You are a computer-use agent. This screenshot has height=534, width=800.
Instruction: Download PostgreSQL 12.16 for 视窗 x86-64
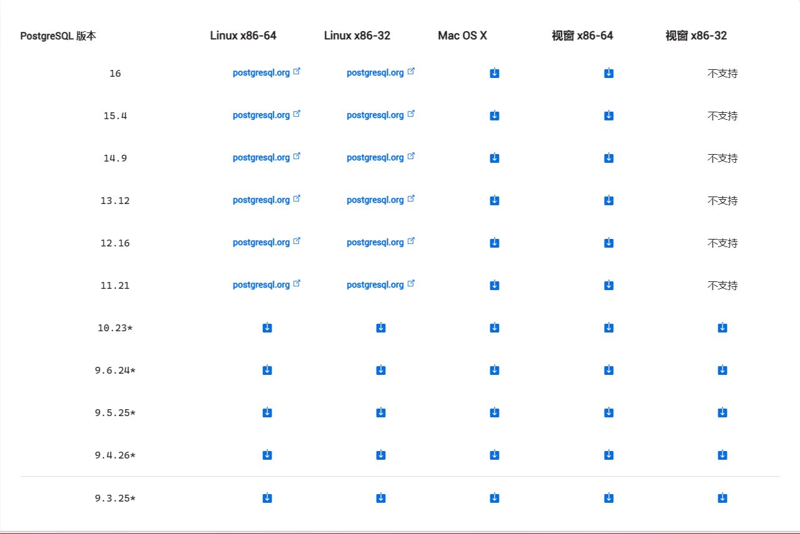click(609, 243)
